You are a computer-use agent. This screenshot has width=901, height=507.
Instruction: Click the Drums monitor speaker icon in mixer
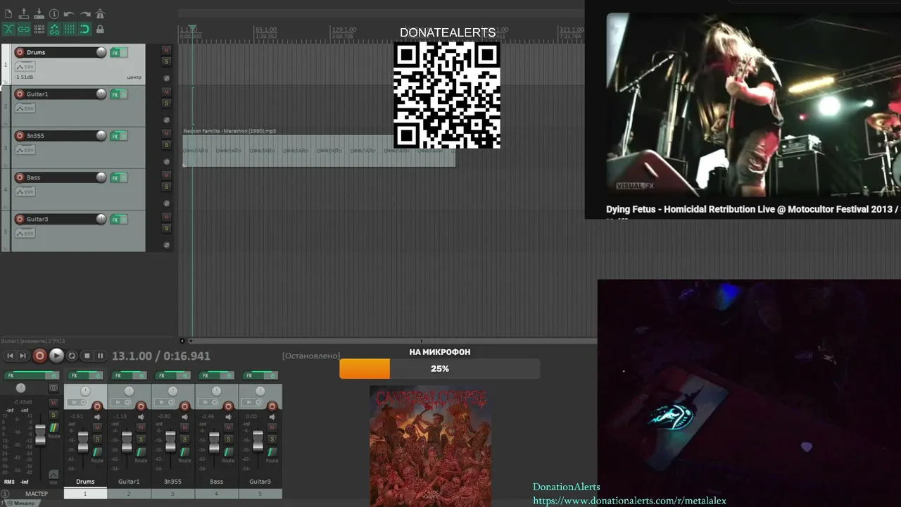[97, 417]
